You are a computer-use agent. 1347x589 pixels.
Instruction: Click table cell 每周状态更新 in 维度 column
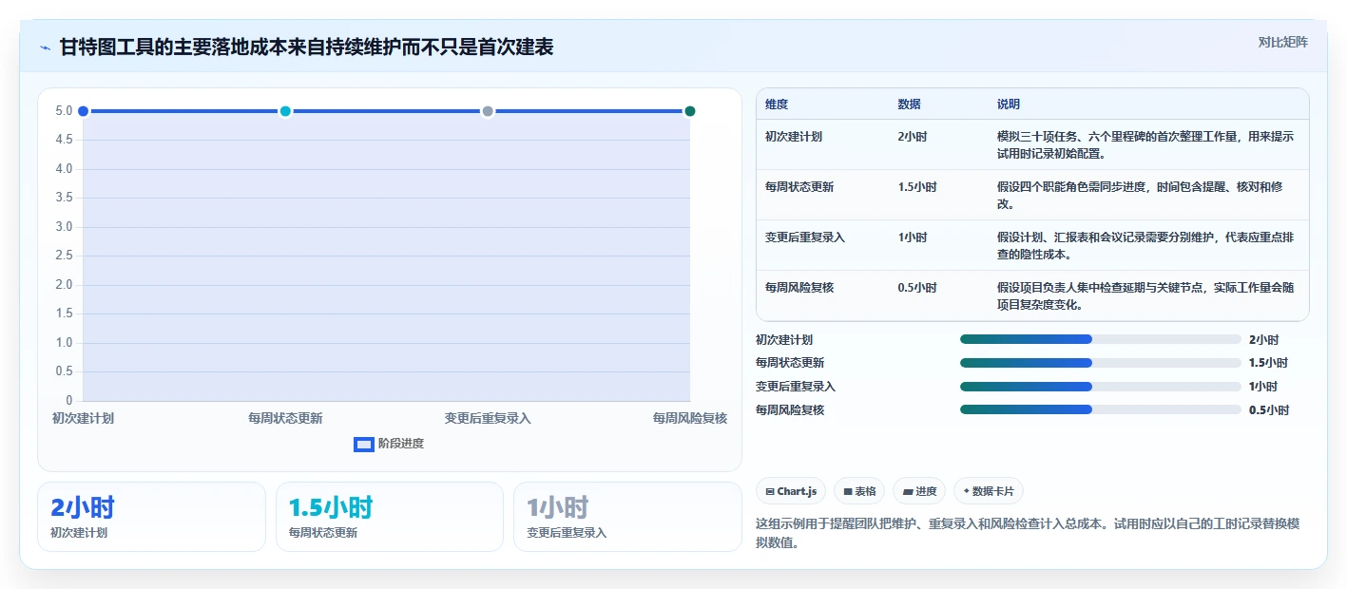(799, 187)
